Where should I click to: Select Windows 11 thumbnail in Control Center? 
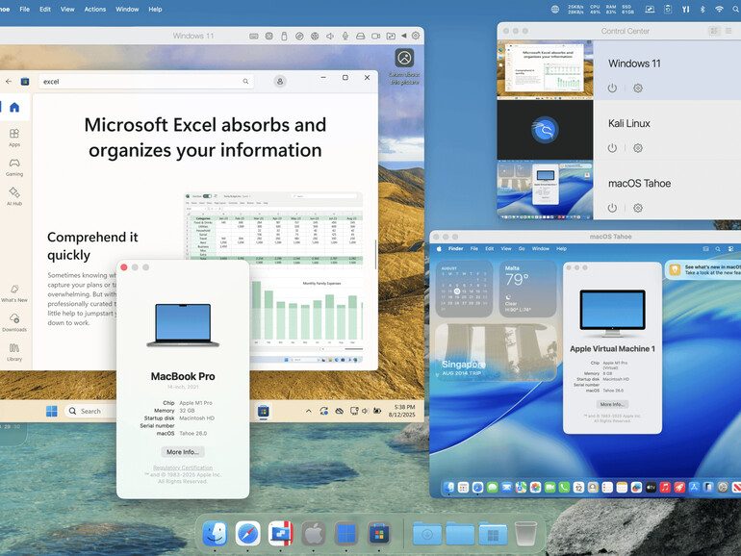[x=545, y=69]
